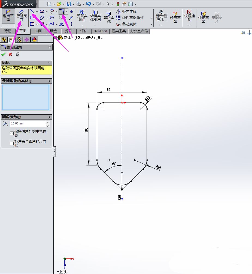This screenshot has width=252, height=274.
Task: Click the Trim Entities (剪裁实体) tool
Action: click(82, 16)
